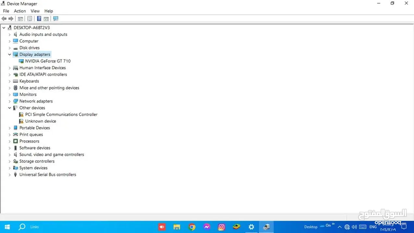Scan for hardware changes using the monitor icon
This screenshot has height=233, width=414.
pyautogui.click(x=56, y=19)
